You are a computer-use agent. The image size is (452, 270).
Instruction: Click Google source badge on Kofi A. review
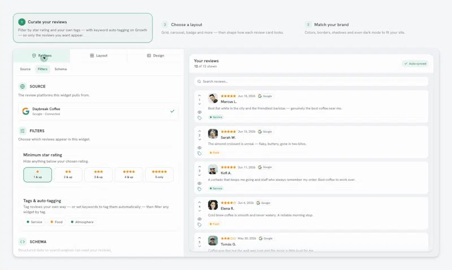tap(265, 167)
